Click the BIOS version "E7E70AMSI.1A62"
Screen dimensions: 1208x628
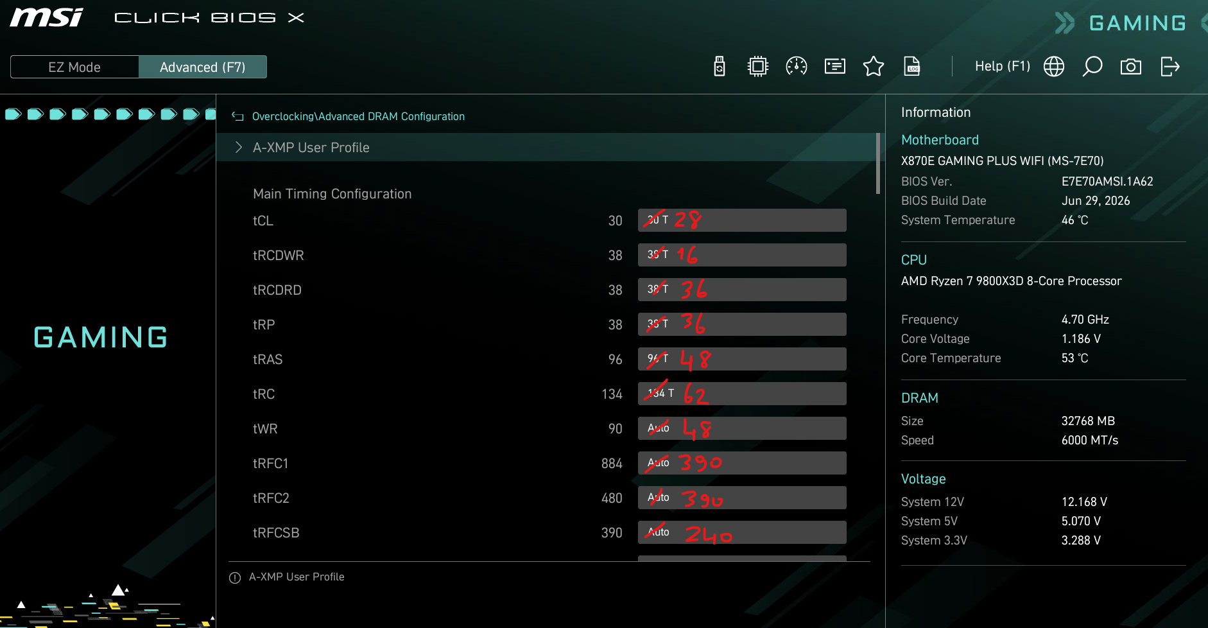coord(1107,182)
